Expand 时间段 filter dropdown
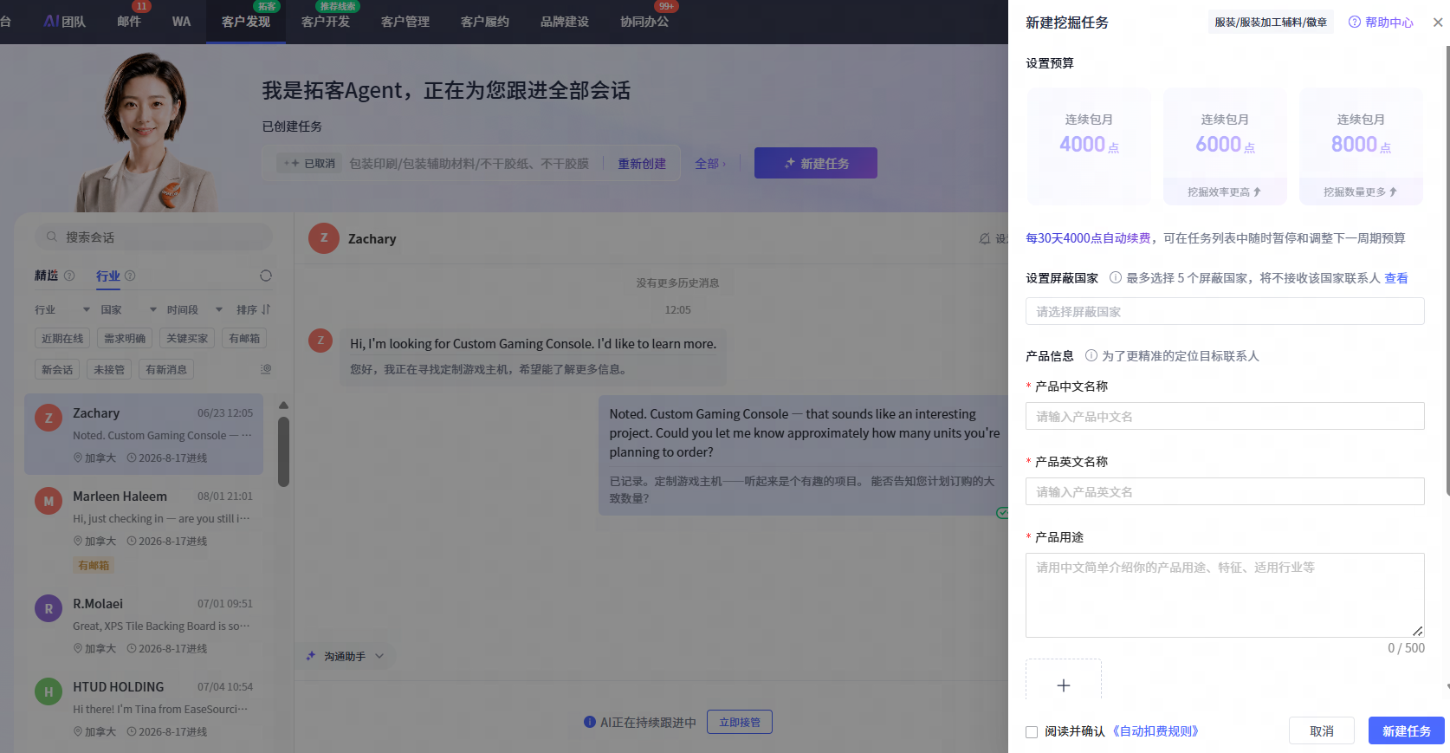The image size is (1450, 753). point(195,309)
